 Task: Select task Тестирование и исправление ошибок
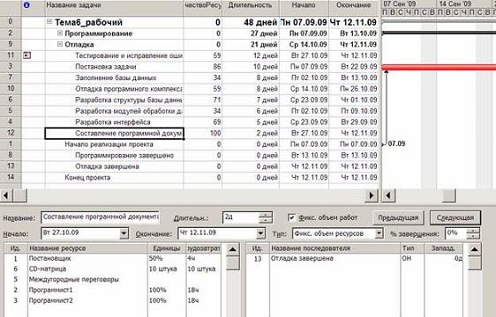(x=129, y=55)
